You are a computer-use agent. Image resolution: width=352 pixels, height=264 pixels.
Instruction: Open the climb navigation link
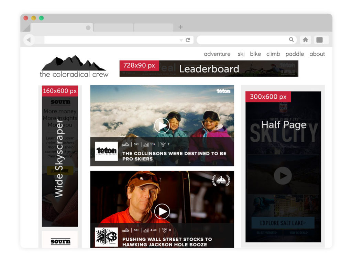[x=273, y=54]
